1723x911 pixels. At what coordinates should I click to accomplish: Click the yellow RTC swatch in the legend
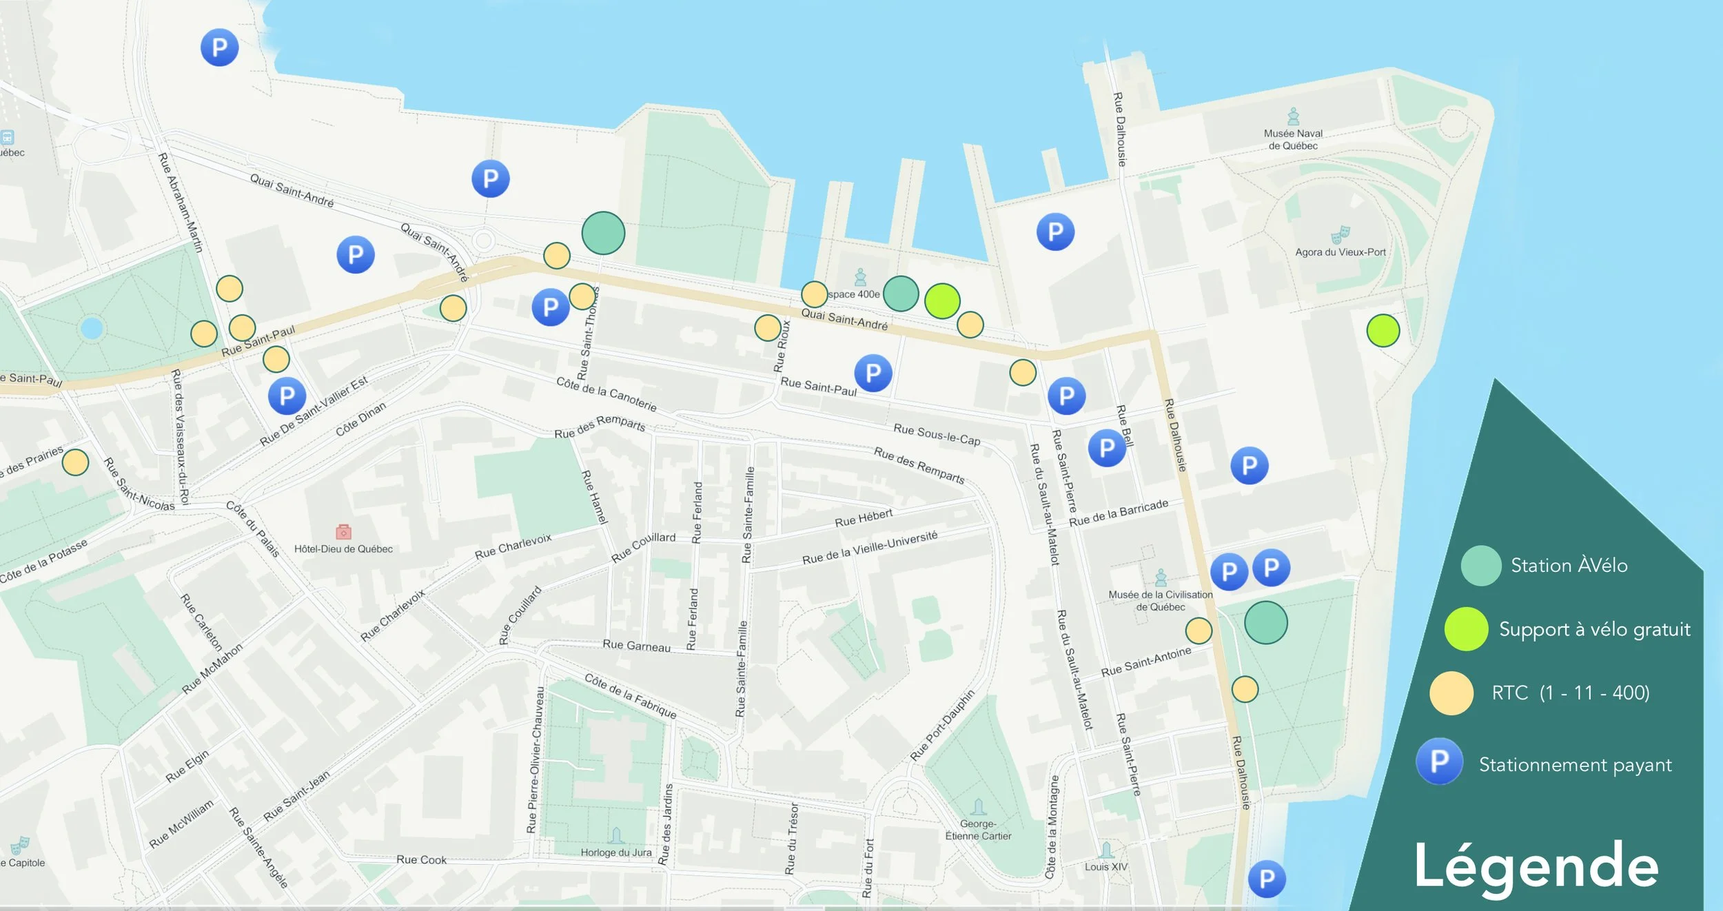click(1451, 693)
